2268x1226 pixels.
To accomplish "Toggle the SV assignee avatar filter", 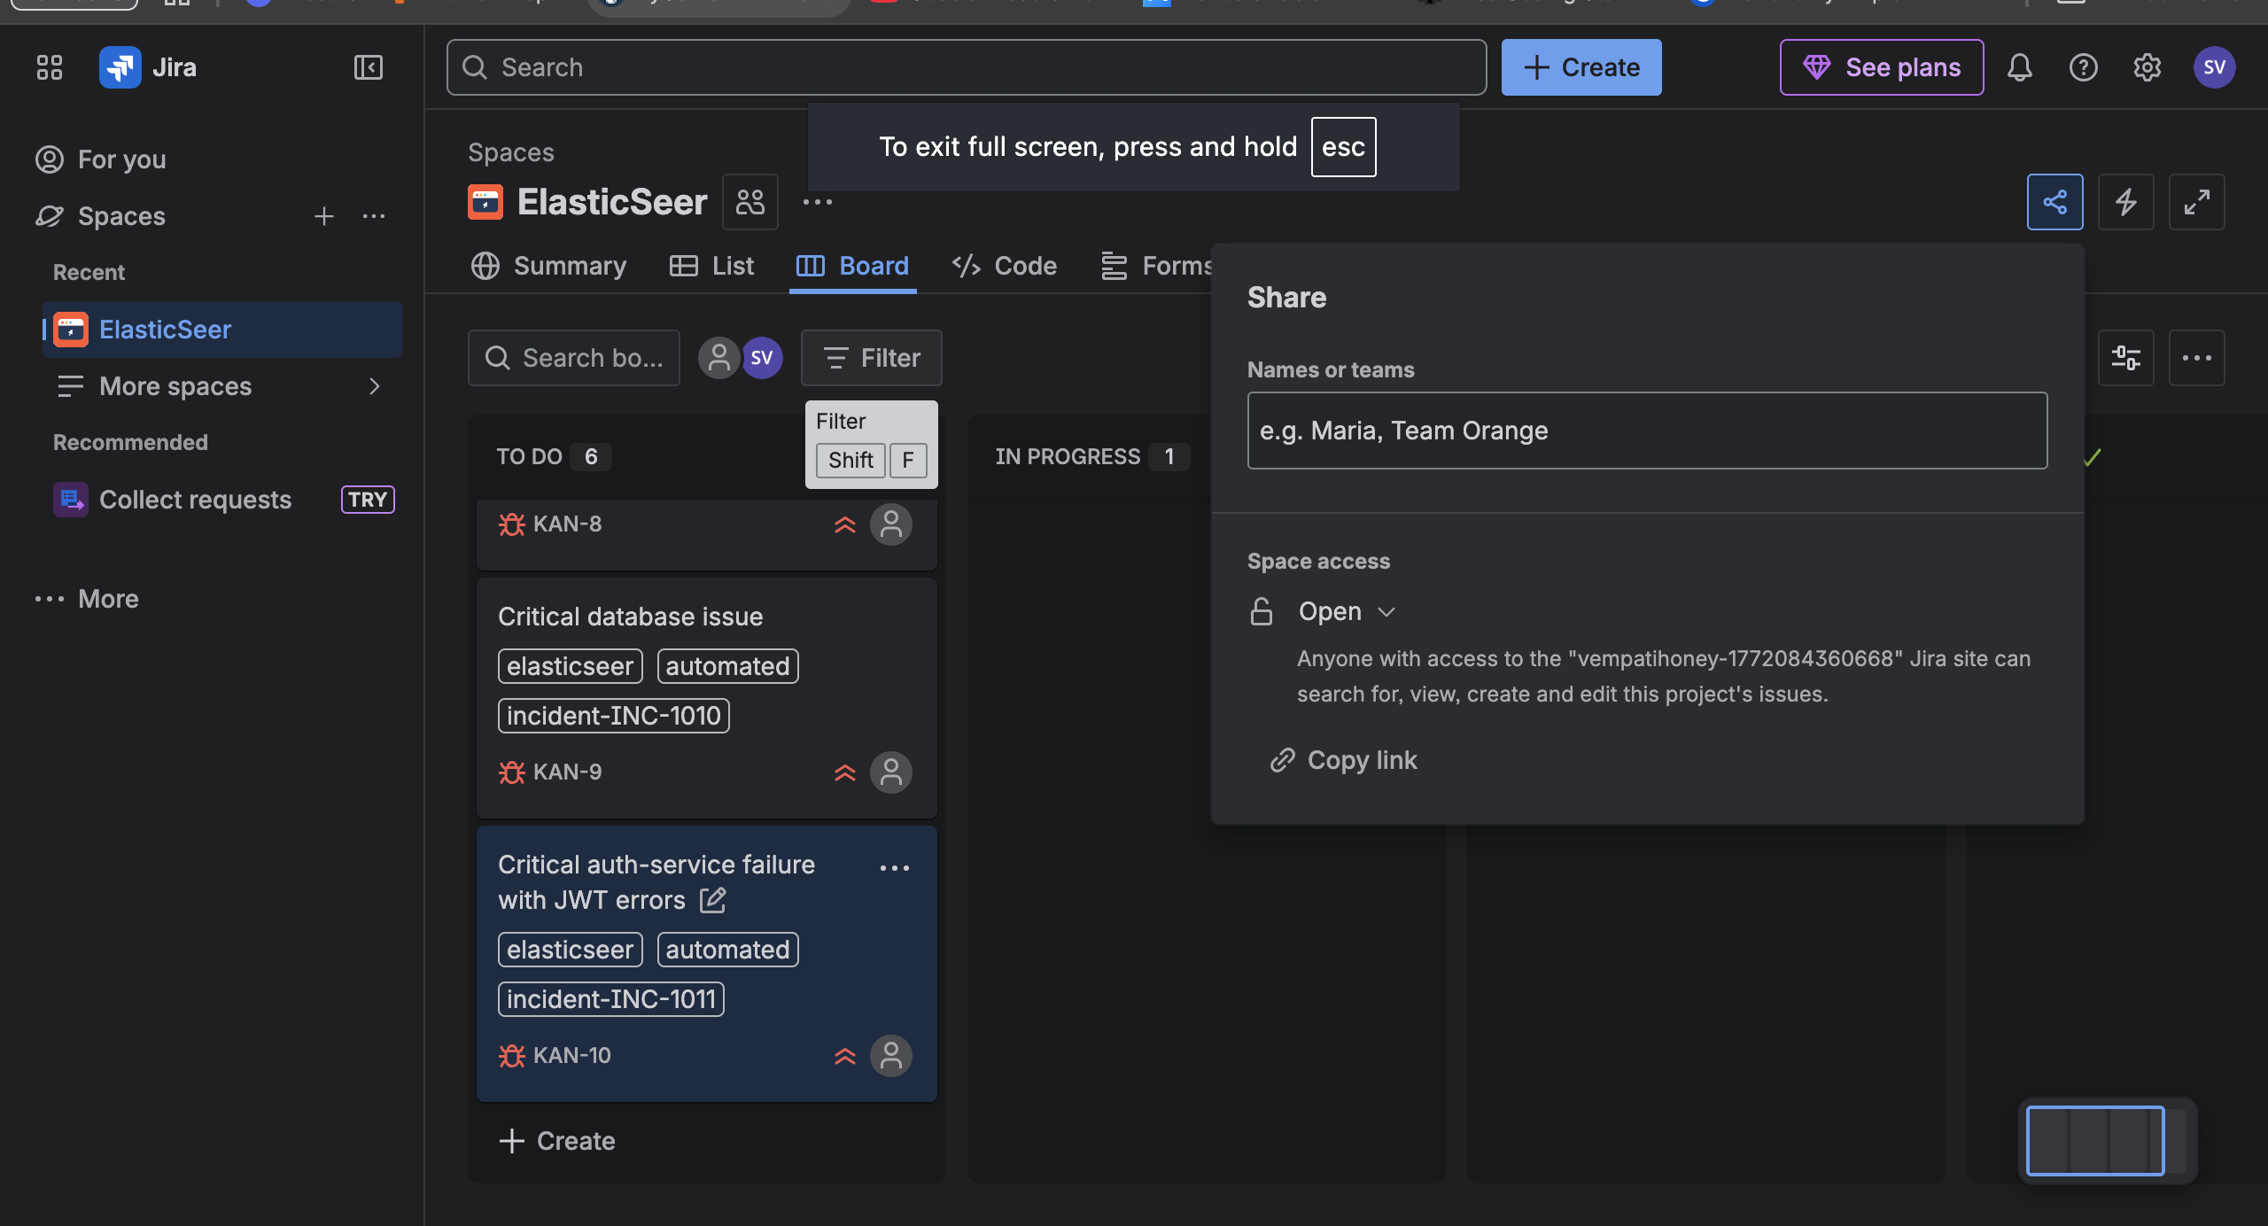I will coord(762,358).
